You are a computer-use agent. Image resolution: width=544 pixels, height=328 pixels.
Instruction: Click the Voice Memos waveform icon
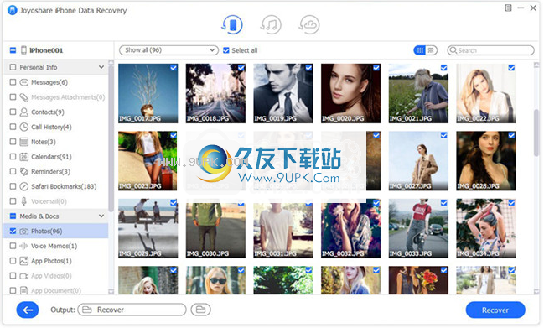[24, 246]
